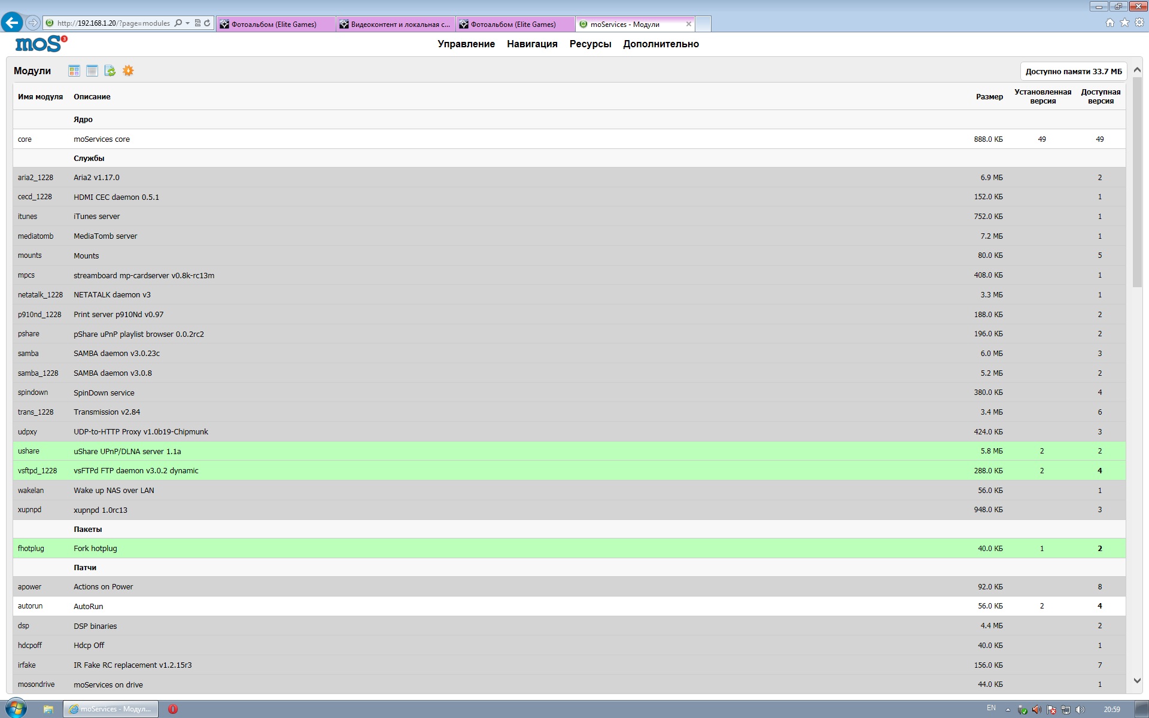Viewport: 1149px width, 718px height.
Task: Click the refresh modules list icon
Action: pyautogui.click(x=110, y=71)
